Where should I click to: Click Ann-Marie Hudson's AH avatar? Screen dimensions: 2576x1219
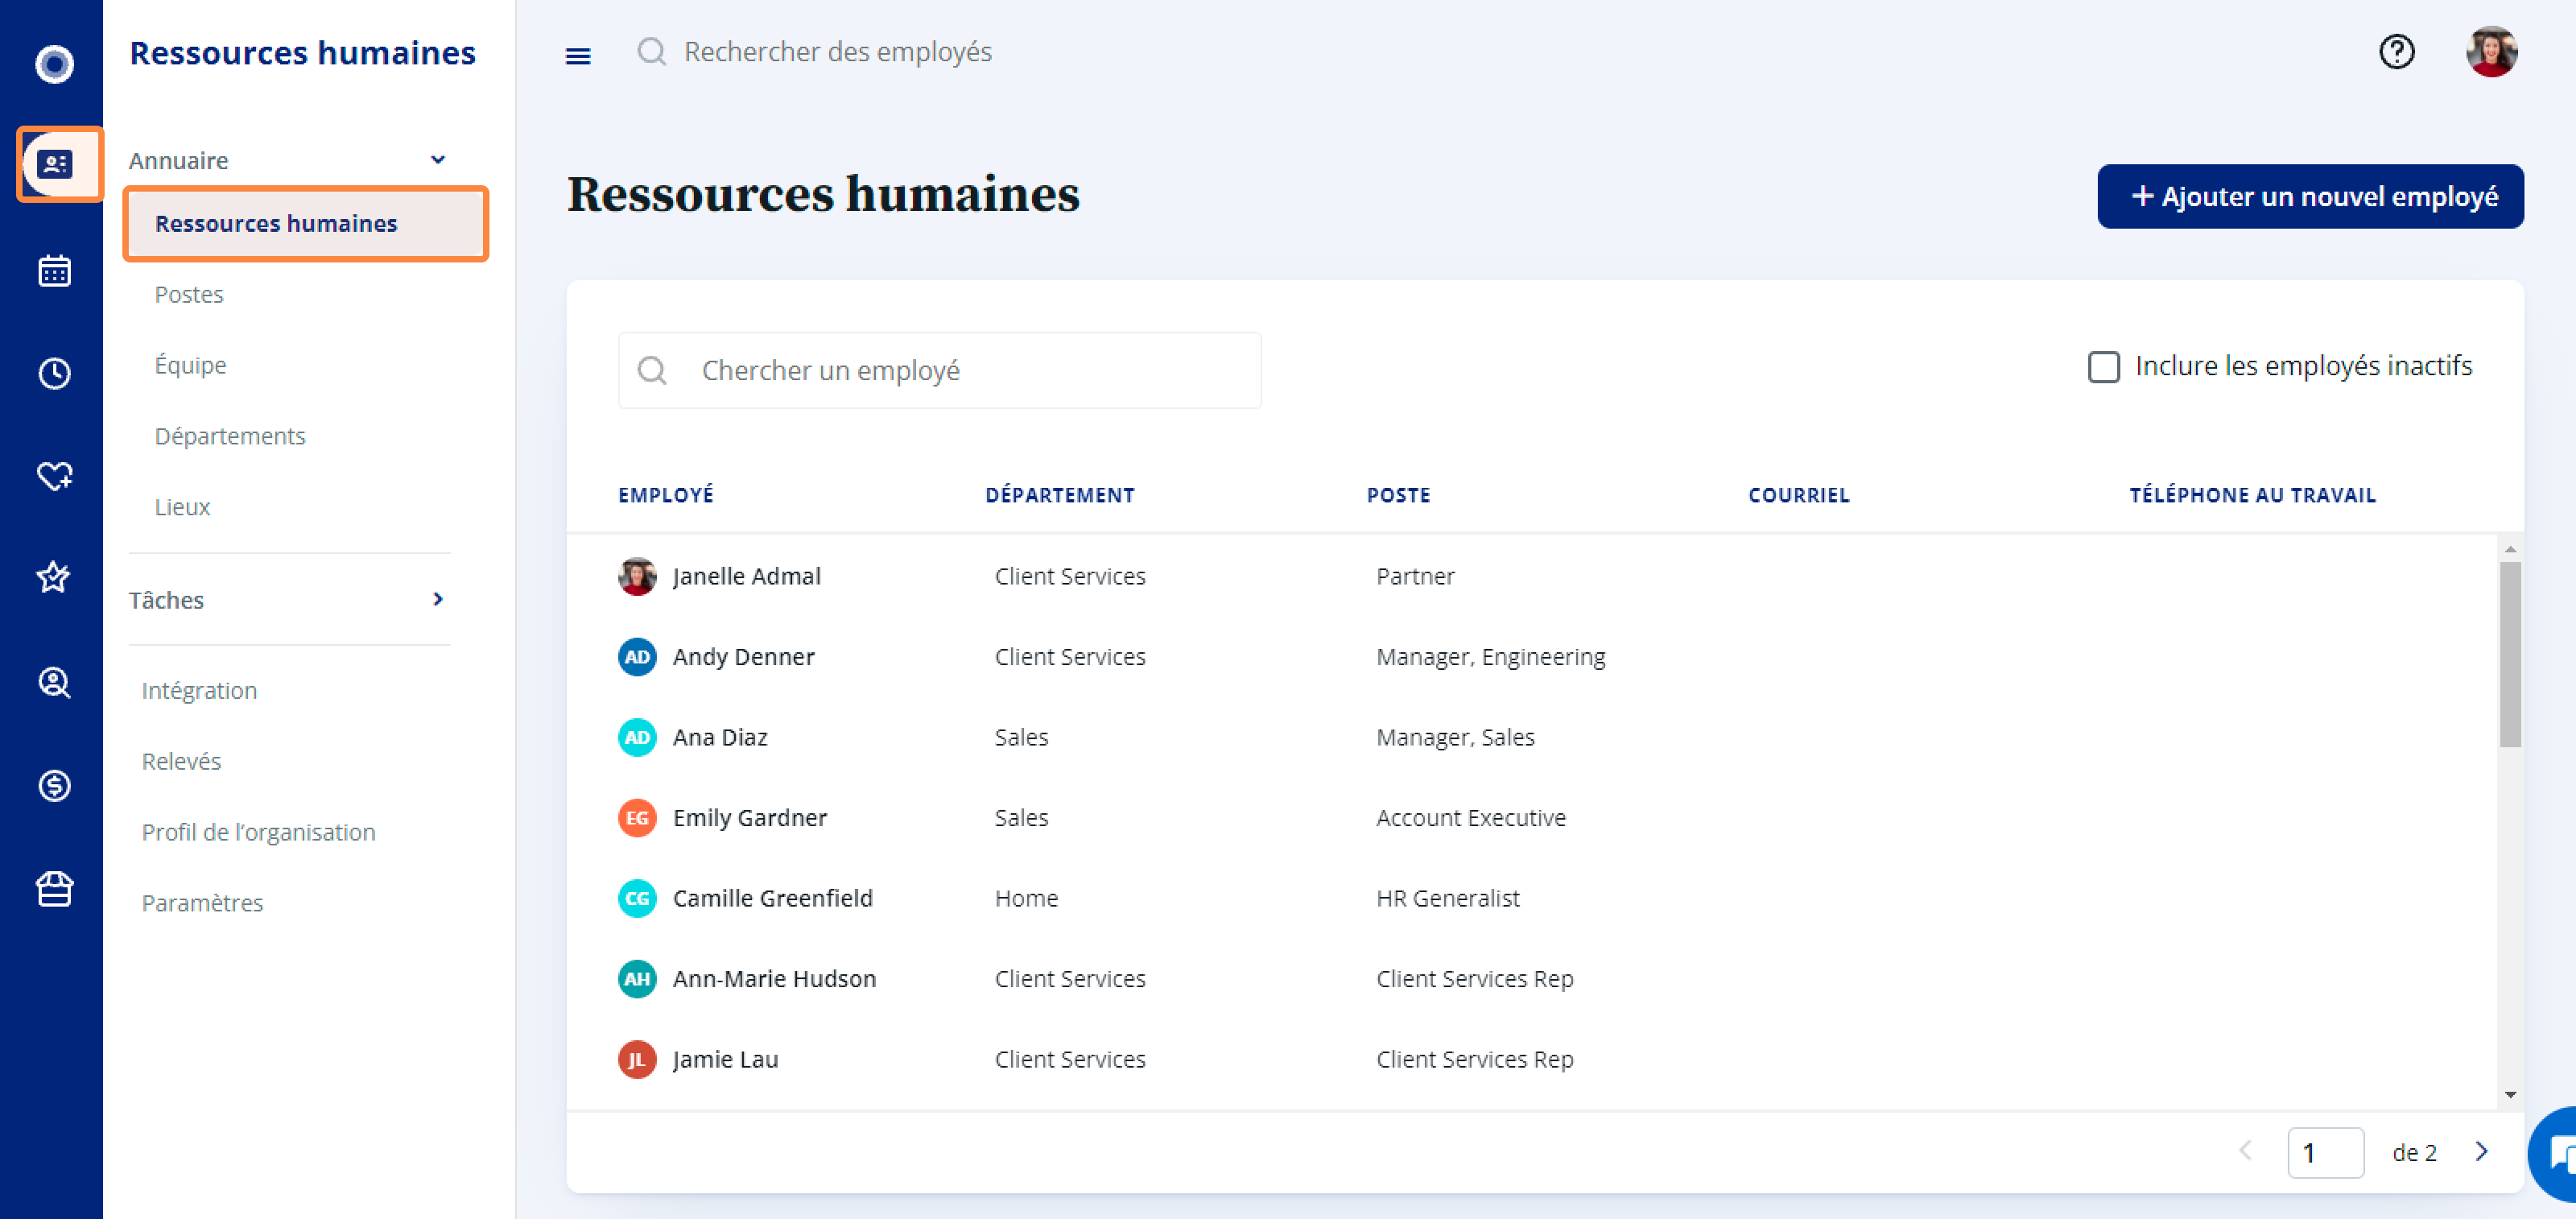pyautogui.click(x=637, y=979)
